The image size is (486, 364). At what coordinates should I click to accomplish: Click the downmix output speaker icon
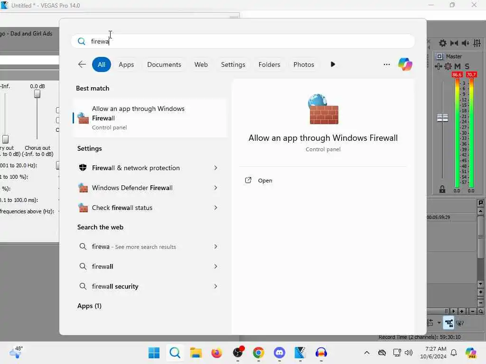coord(454,43)
